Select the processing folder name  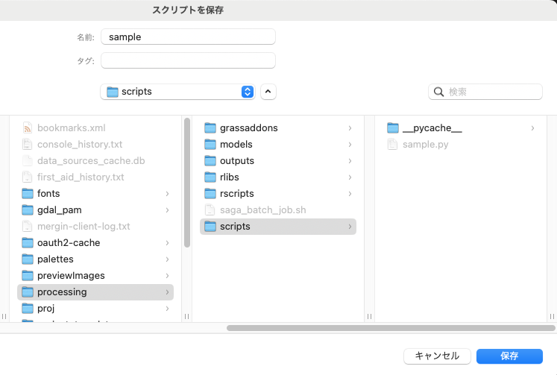(x=62, y=292)
